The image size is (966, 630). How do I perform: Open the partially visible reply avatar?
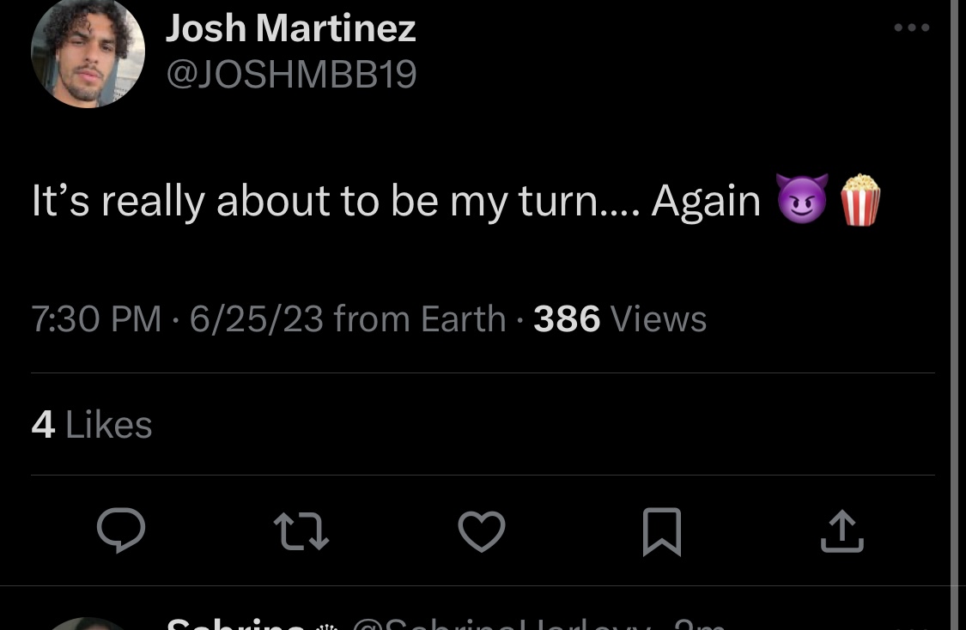88,624
